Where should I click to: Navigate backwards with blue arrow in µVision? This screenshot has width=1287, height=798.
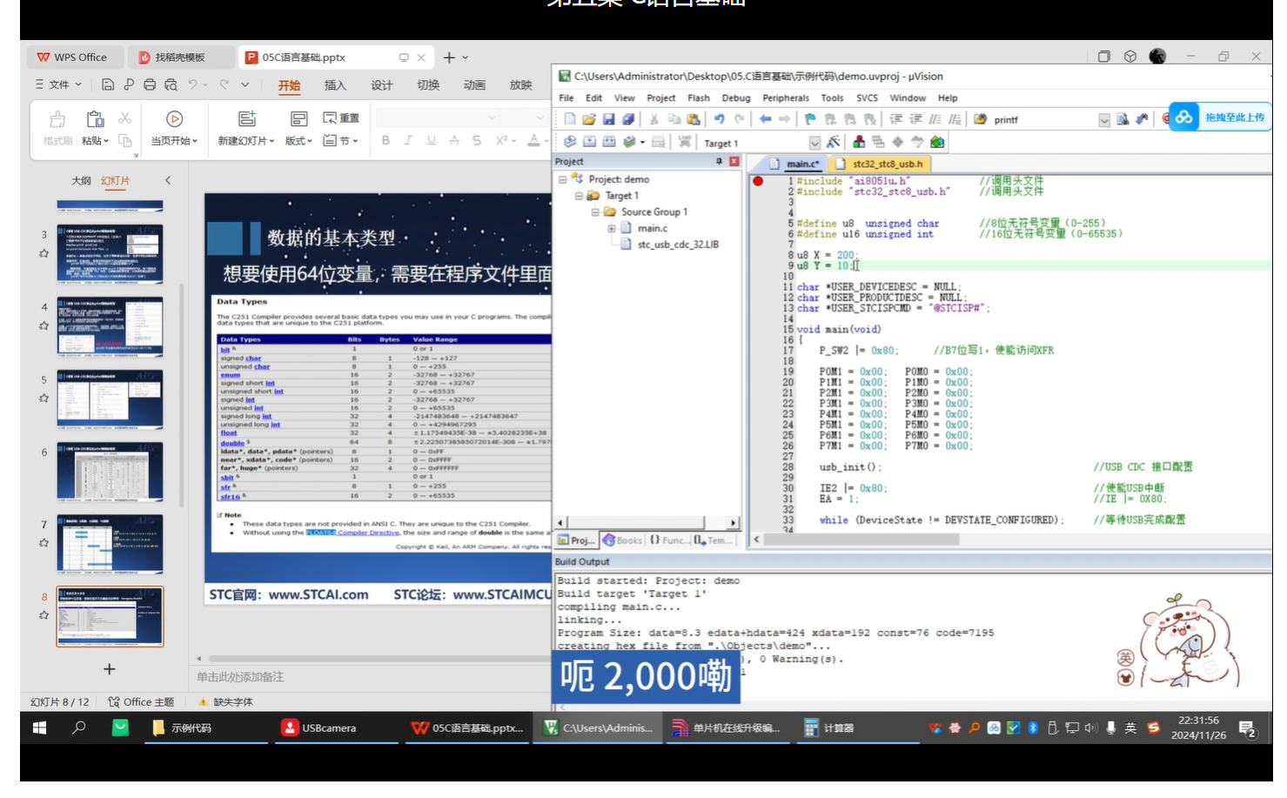coord(766,119)
